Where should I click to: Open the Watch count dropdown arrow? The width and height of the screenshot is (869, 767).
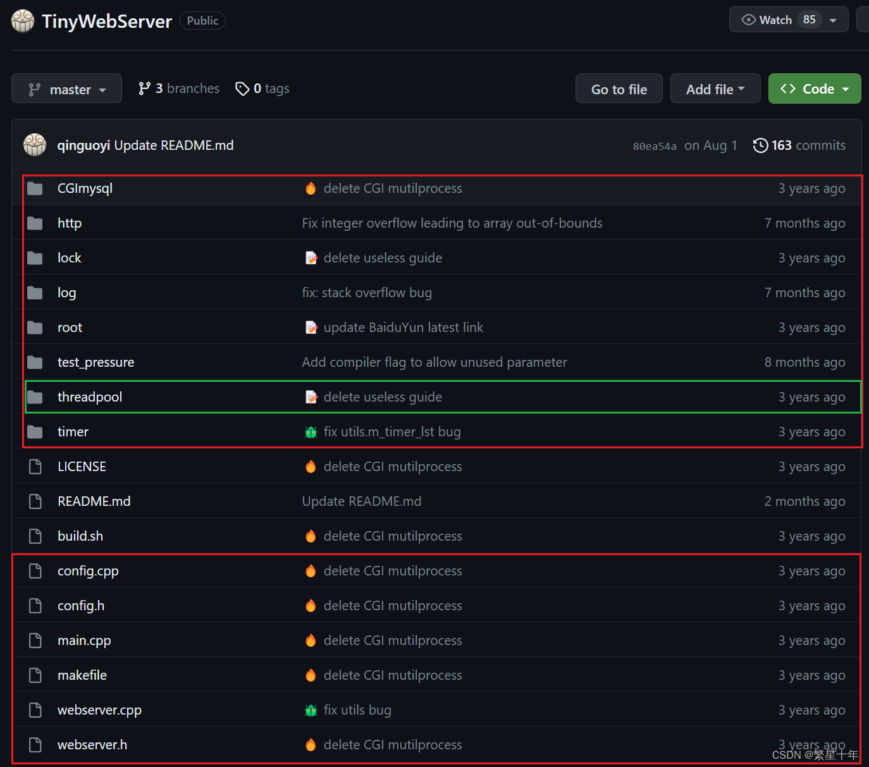(x=833, y=19)
